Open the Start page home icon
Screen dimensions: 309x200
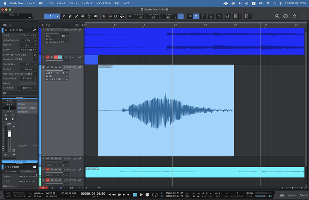[295, 16]
